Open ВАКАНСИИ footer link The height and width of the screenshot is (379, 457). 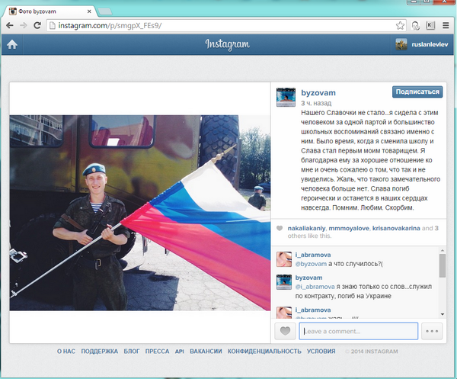206,352
